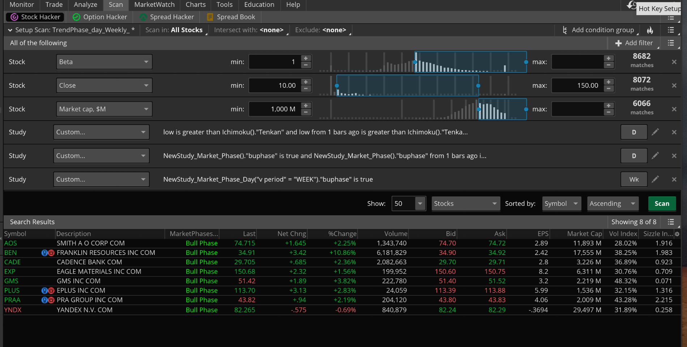Open filter list menu beside Add filter
The image size is (687, 347).
[671, 43]
